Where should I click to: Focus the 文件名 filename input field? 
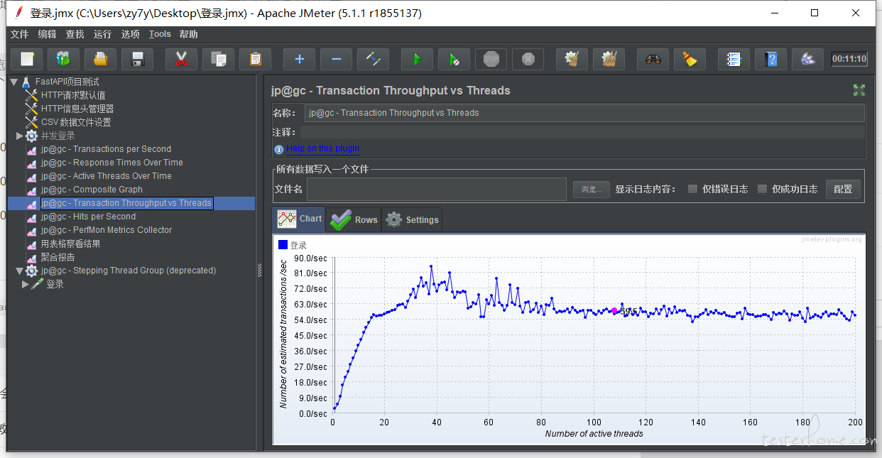[x=437, y=189]
